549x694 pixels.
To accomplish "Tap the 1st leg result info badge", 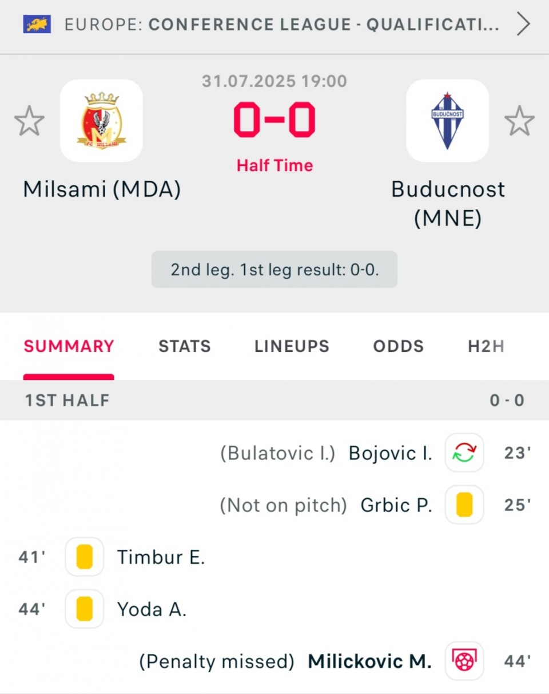I will click(x=274, y=269).
